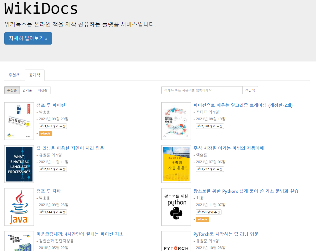Open 주식 시장을 이기는 마법의 자동매매
The width and height of the screenshot is (316, 251).
[228, 148]
